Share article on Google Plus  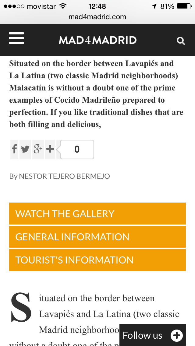pyautogui.click(x=38, y=149)
